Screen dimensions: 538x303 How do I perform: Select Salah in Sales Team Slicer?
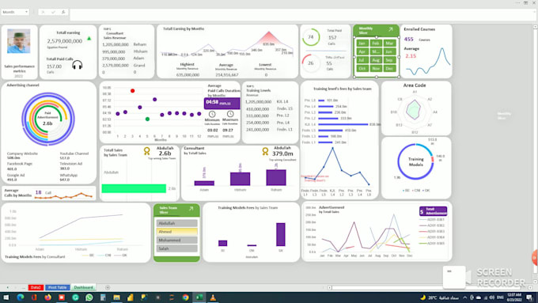coord(177,248)
